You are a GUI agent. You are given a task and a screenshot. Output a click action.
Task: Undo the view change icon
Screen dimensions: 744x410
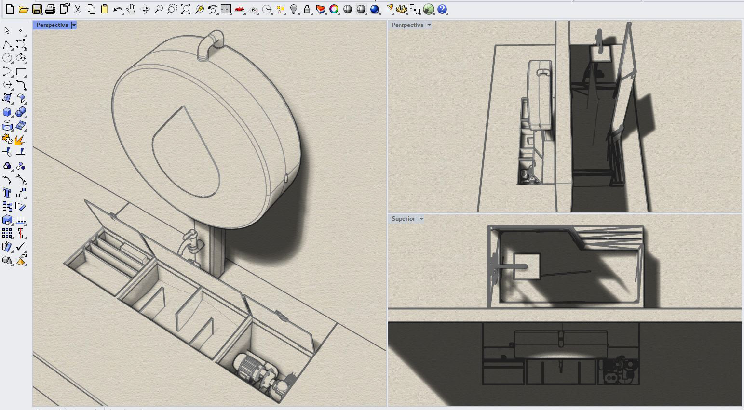(x=213, y=9)
